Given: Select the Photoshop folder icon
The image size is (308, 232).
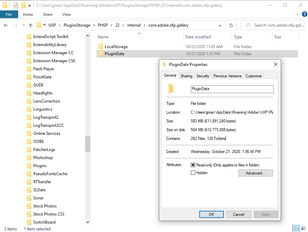Looking at the screenshot, I should click(x=29, y=158).
